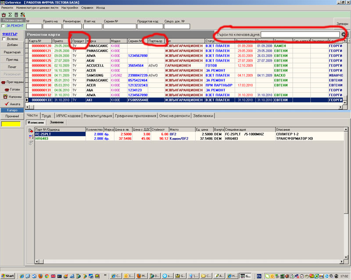Click the keyword search magnifier icon
351x280 pixels.
tap(344, 35)
